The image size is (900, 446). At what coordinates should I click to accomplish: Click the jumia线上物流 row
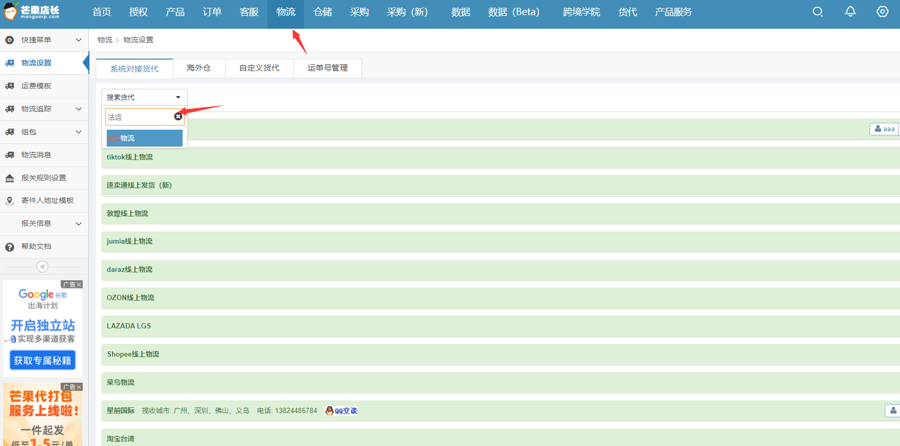pos(501,242)
